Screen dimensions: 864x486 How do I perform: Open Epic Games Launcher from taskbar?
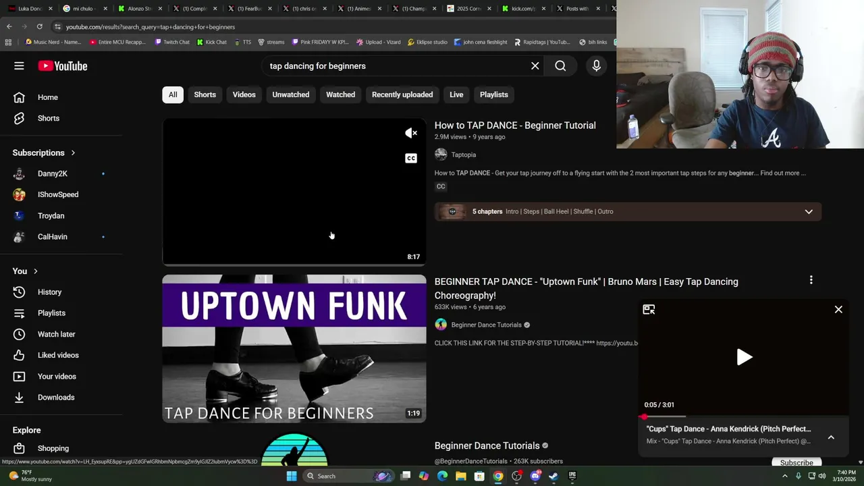click(x=572, y=476)
